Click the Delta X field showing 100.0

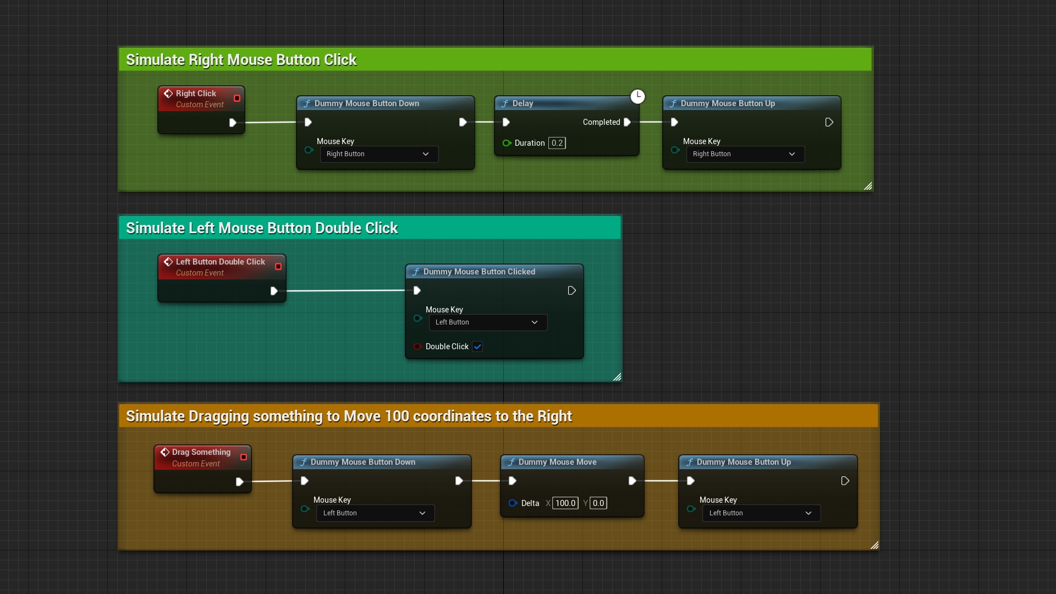[x=565, y=503]
